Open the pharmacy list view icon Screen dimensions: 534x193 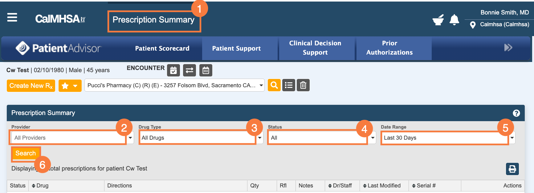[289, 85]
